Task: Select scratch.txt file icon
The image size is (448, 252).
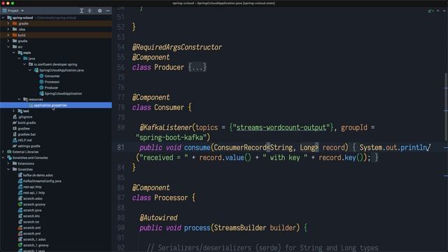Action: (20, 222)
